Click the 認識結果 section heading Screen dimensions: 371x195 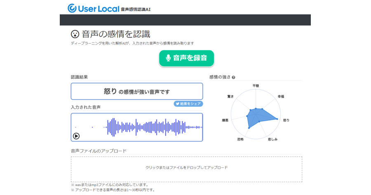(79, 77)
